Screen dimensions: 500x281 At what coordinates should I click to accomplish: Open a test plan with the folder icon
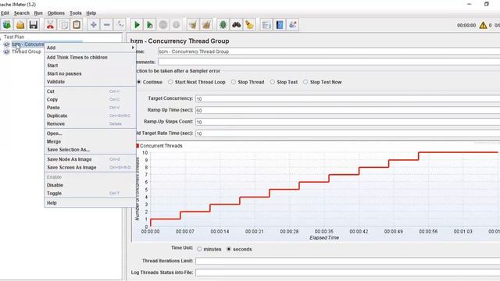[x=20, y=24]
